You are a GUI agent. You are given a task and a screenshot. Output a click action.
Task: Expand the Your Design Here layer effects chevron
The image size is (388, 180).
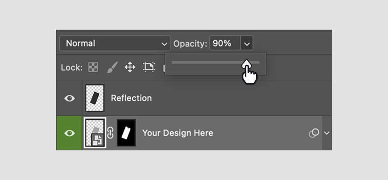[327, 133]
